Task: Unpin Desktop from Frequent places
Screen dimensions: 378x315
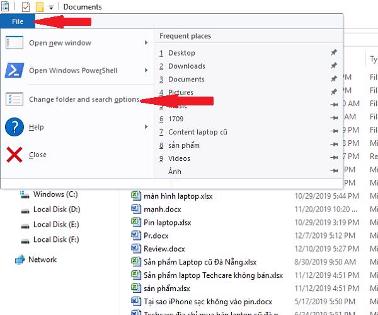Action: [x=334, y=52]
